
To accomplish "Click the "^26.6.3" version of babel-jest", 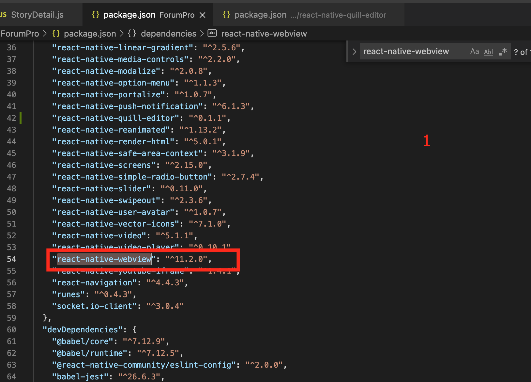I will pyautogui.click(x=139, y=376).
